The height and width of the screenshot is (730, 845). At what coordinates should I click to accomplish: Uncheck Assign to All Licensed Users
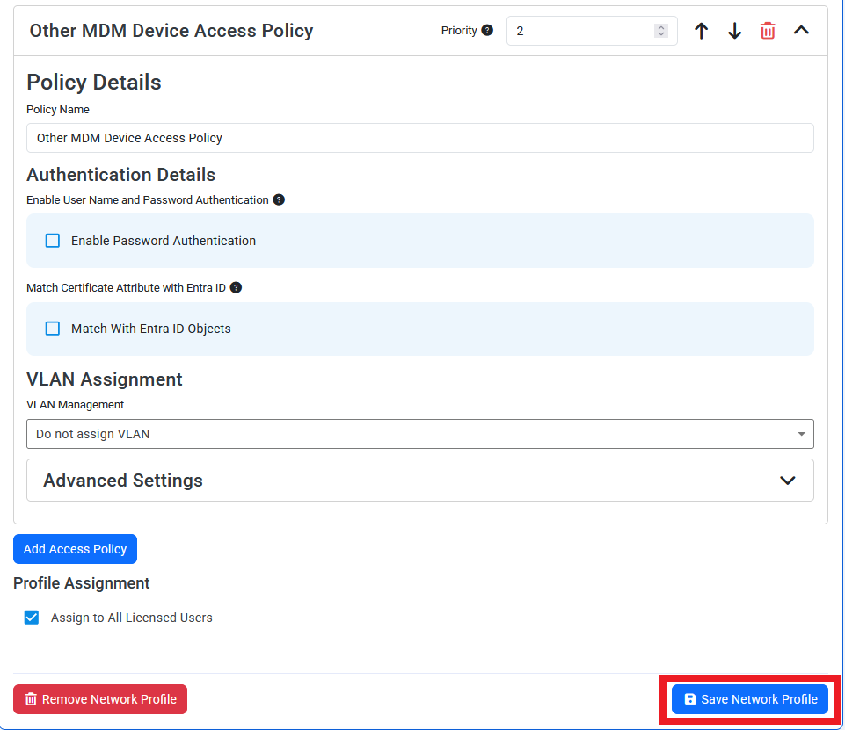32,618
